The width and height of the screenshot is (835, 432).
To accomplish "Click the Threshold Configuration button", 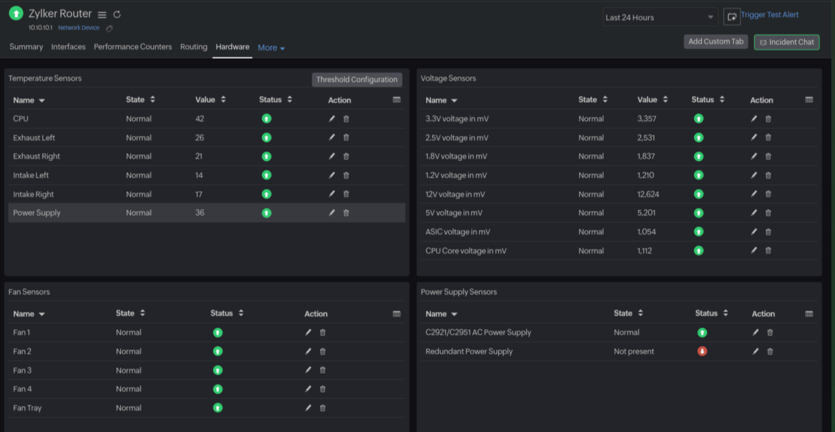I will [x=356, y=80].
